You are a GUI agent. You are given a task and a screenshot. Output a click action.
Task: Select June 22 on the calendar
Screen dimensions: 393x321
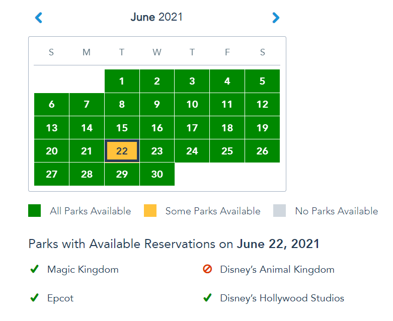[x=122, y=151]
